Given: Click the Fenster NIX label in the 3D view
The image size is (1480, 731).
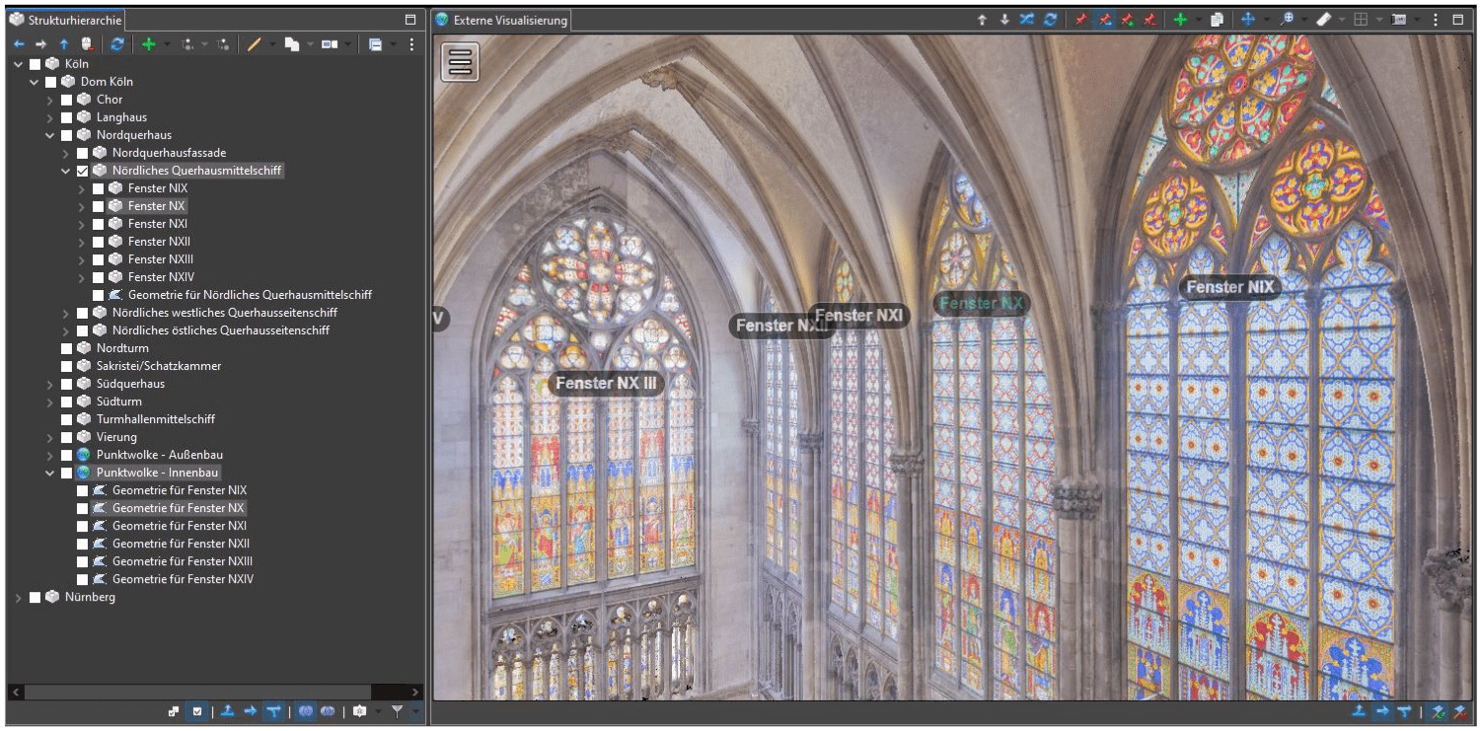Looking at the screenshot, I should tap(1229, 287).
